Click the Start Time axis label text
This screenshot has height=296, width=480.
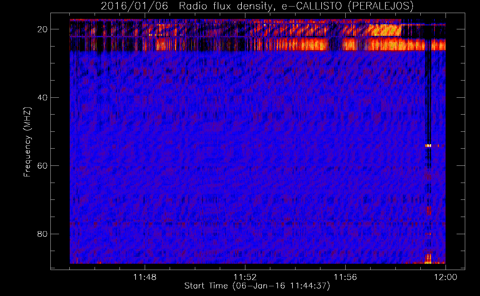pos(257,286)
